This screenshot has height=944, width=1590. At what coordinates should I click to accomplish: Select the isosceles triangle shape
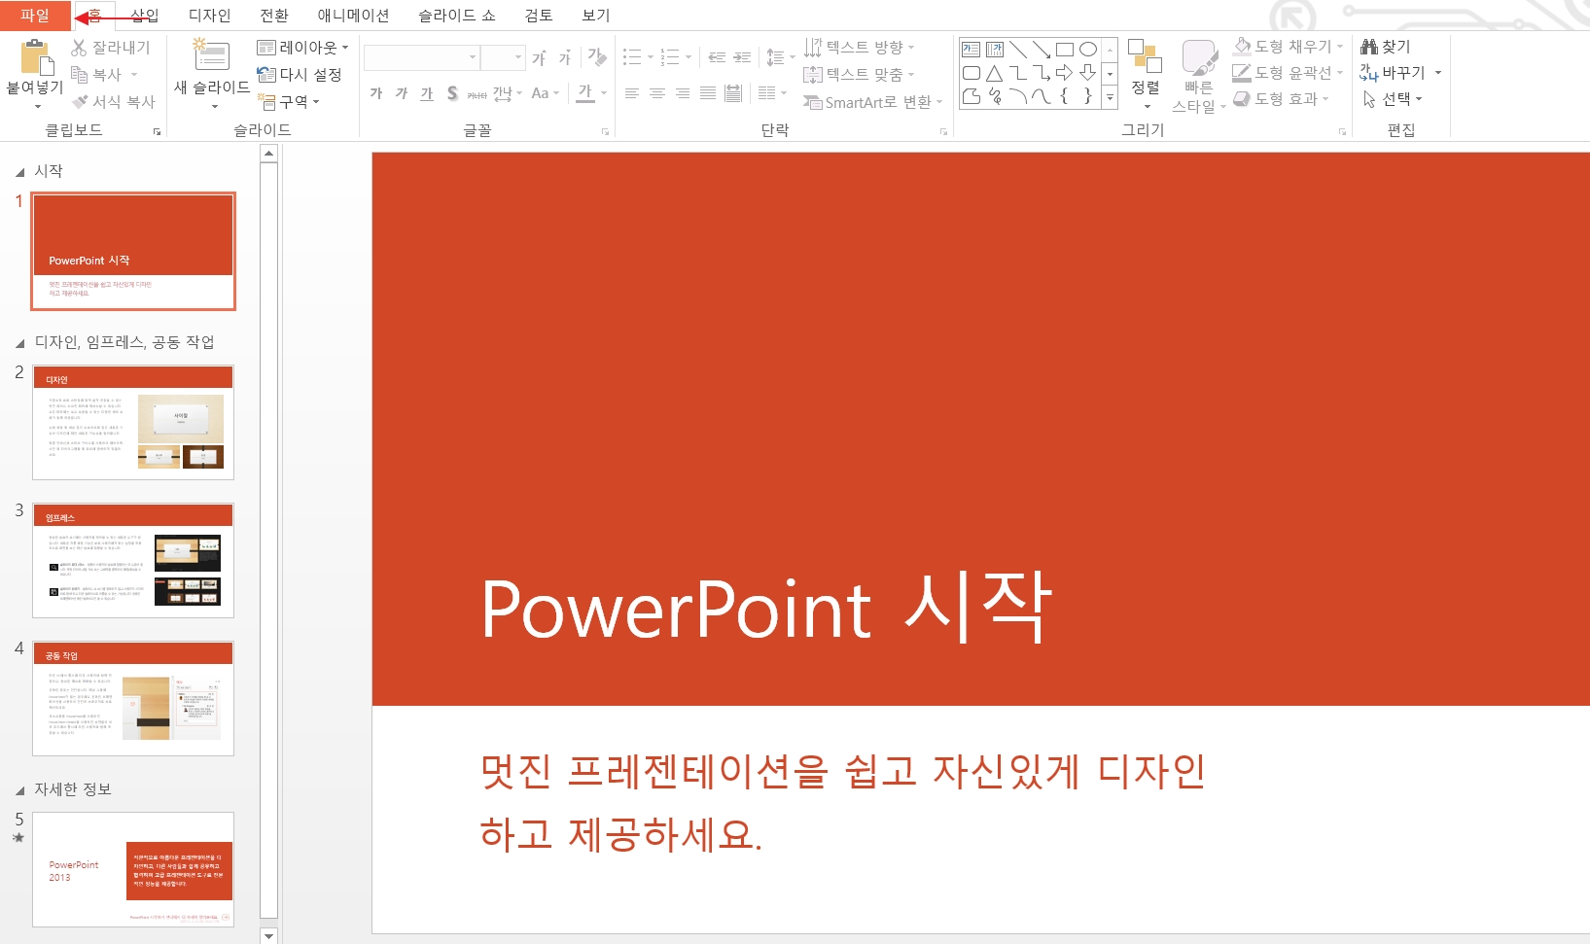coord(994,73)
